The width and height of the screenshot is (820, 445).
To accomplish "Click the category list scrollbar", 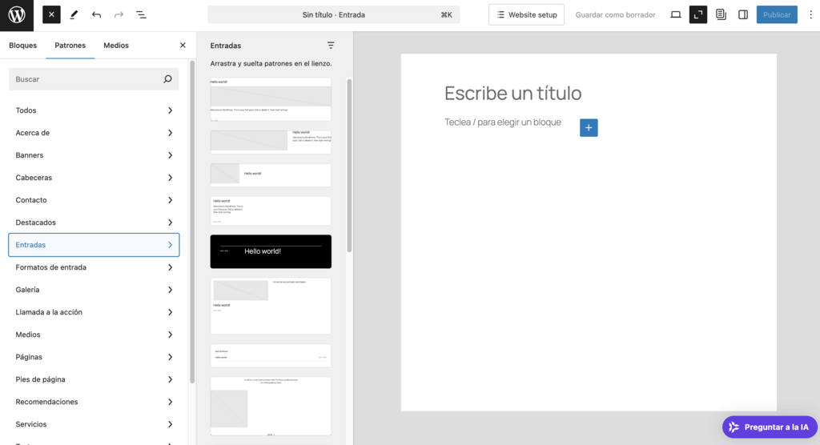I will click(x=192, y=222).
